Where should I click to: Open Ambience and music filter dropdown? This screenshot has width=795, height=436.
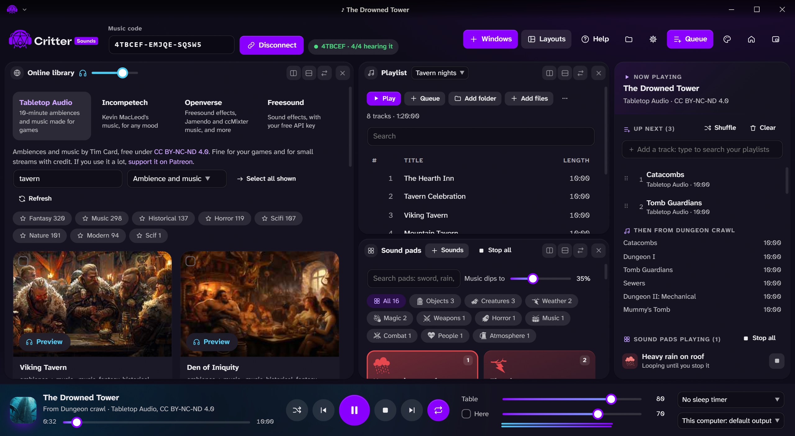[x=177, y=179]
